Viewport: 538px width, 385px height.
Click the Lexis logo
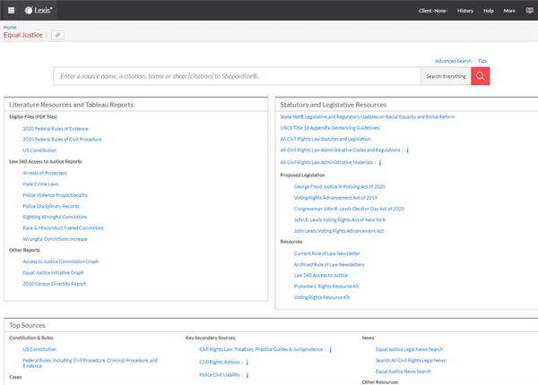(x=38, y=10)
